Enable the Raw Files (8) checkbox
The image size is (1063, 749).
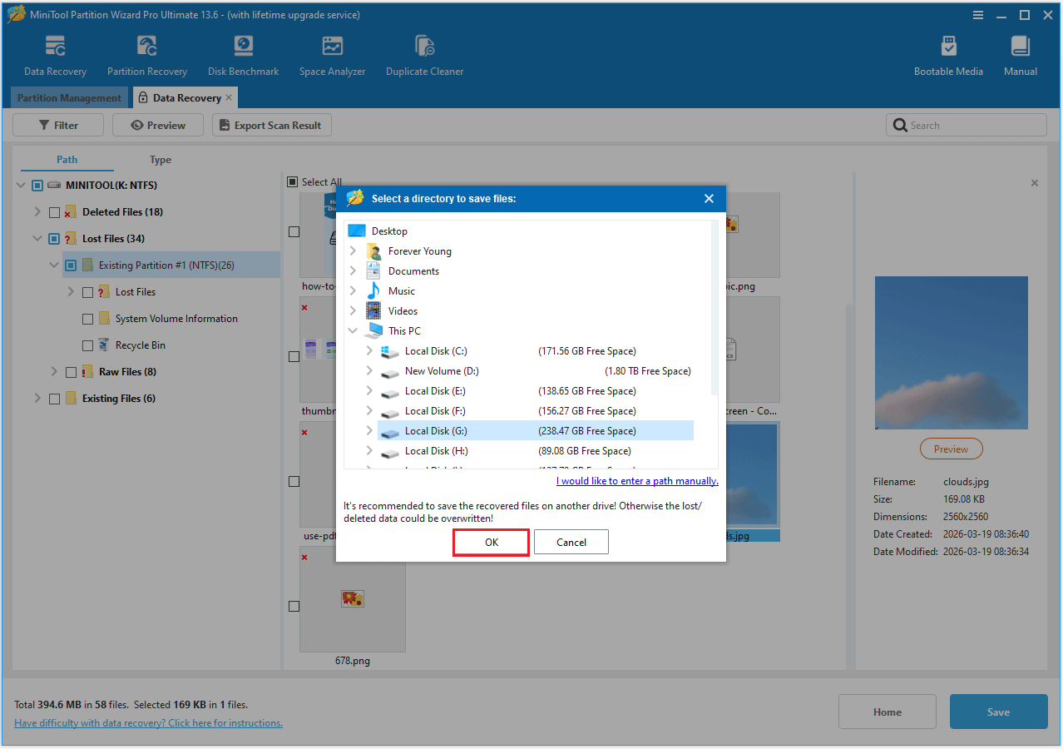70,371
